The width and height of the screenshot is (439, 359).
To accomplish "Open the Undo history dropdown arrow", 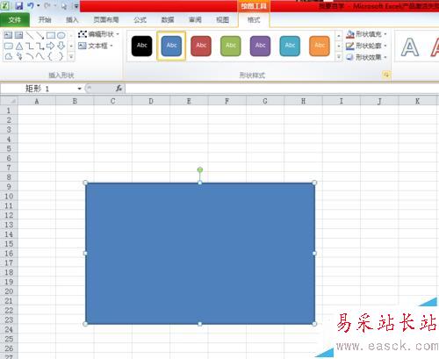I will (x=39, y=5).
